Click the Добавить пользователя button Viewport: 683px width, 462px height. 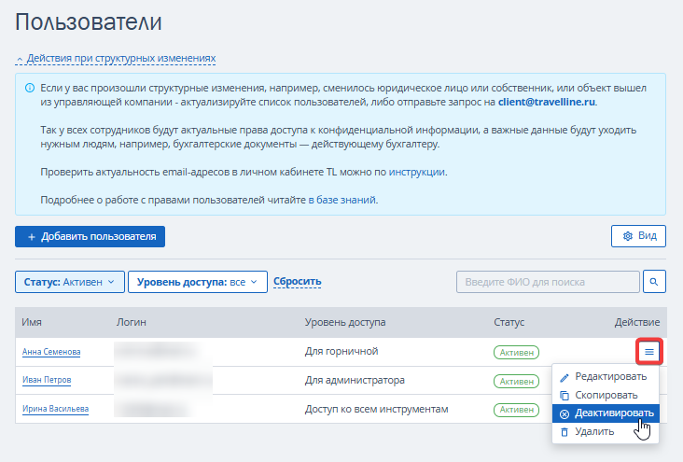90,237
